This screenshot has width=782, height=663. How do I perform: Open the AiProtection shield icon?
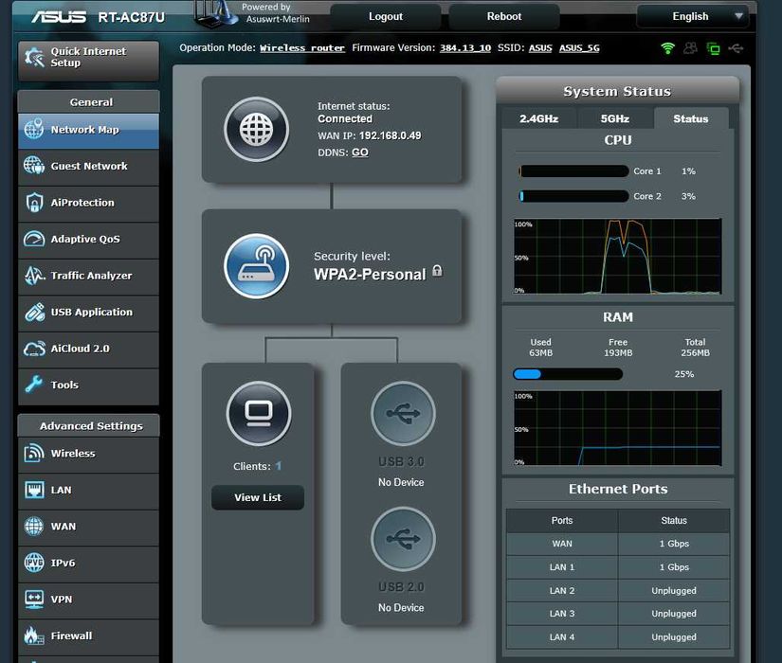pyautogui.click(x=34, y=203)
